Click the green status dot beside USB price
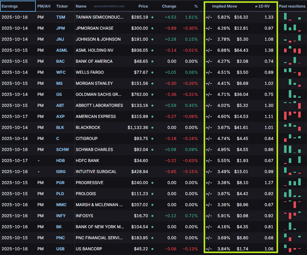This screenshot has width=307, height=255. click(x=152, y=249)
